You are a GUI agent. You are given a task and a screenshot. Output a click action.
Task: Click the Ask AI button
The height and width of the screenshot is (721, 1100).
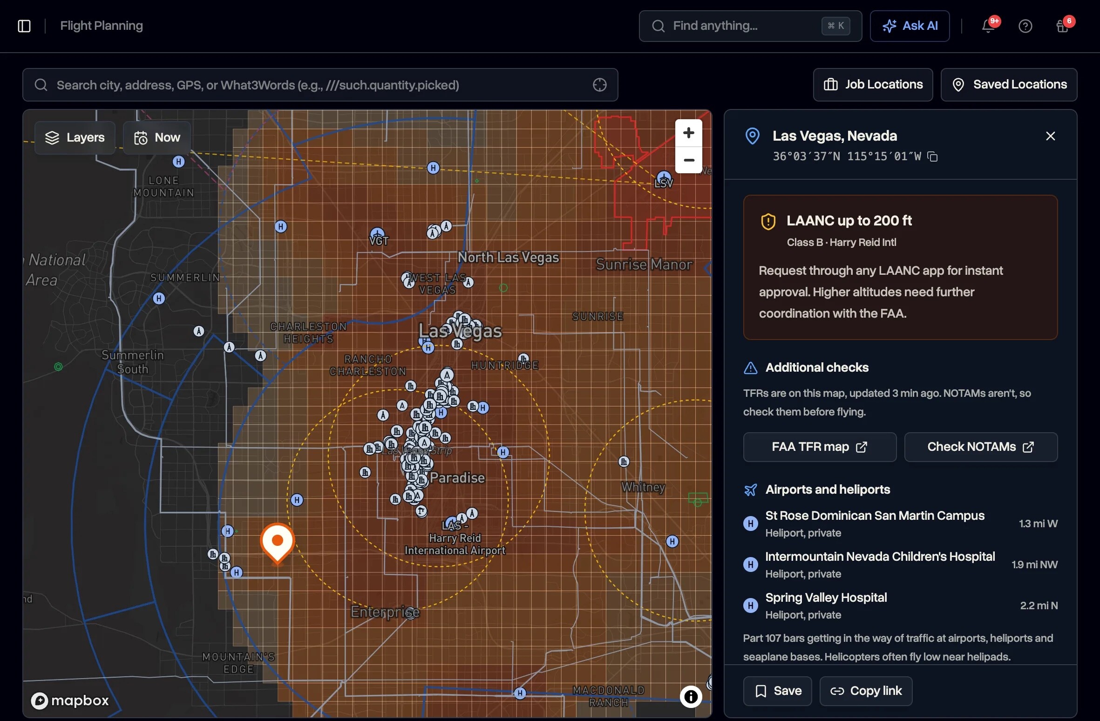pos(910,26)
